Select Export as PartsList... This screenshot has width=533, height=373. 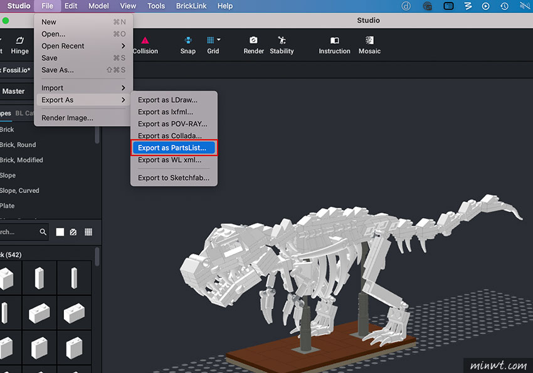pyautogui.click(x=174, y=148)
